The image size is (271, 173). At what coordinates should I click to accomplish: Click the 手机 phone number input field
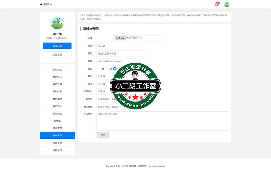coord(120,53)
